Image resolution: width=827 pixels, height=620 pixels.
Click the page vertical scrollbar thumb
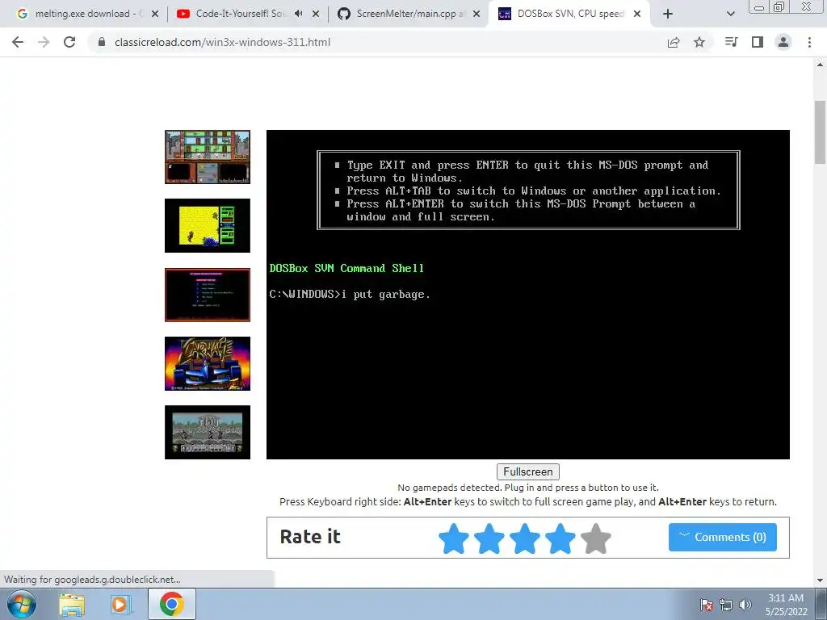(x=820, y=132)
